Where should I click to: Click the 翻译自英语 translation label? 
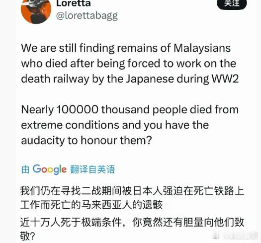(92, 169)
